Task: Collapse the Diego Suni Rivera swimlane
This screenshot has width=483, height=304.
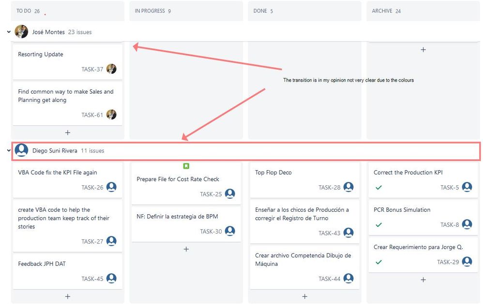Action: coord(8,150)
